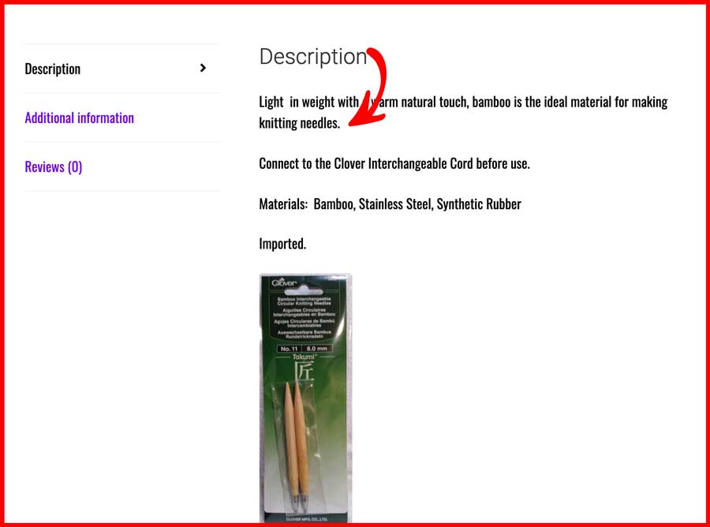Click the Materials line listing Bamboo
Image resolution: width=710 pixels, height=527 pixels.
coord(390,204)
